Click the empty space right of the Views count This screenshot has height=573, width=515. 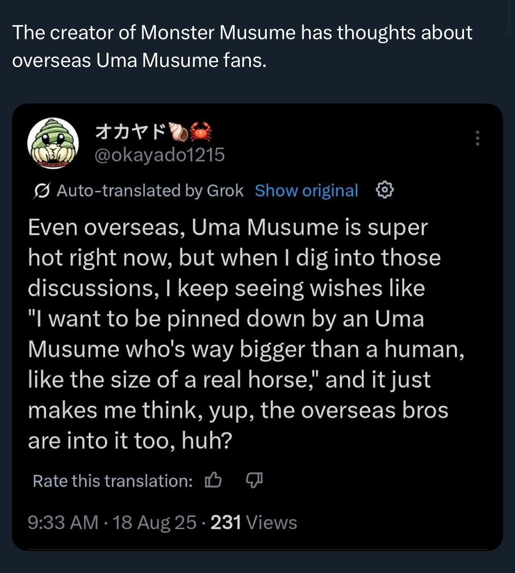coord(396,522)
